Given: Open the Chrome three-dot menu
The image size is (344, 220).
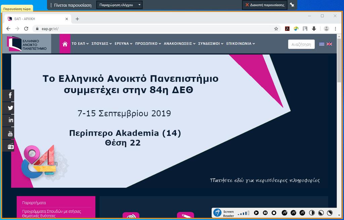Looking at the screenshot, I should pos(336,29).
